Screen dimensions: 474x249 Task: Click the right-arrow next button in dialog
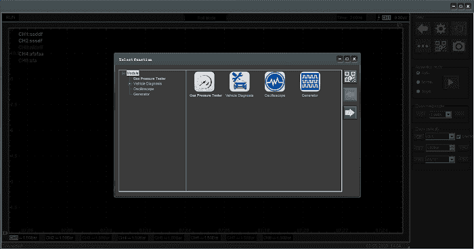(x=350, y=113)
